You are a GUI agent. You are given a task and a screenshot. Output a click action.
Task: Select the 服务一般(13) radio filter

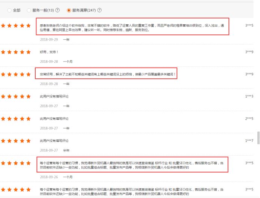pyautogui.click(x=29, y=10)
